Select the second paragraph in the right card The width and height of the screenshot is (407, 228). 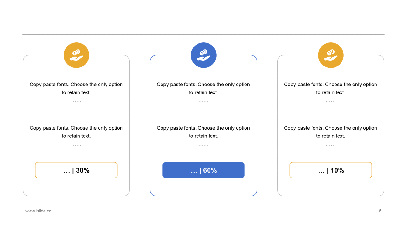tap(331, 132)
